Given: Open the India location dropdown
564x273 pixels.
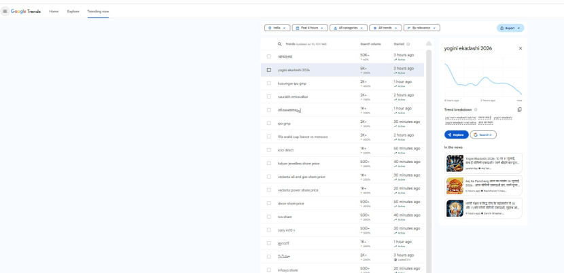Looking at the screenshot, I should tap(277, 28).
